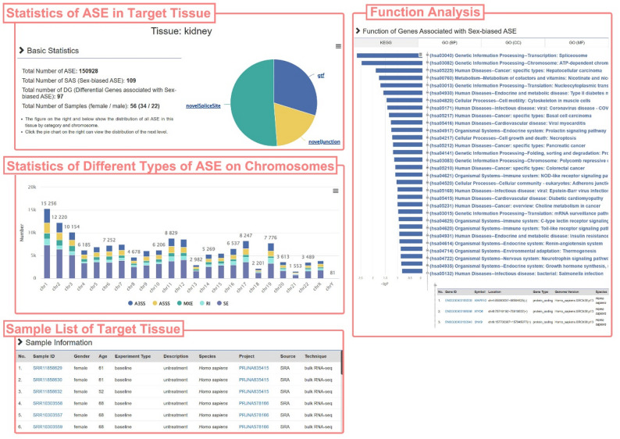
Task: Switch to the GO (CC) tab
Action: point(513,42)
